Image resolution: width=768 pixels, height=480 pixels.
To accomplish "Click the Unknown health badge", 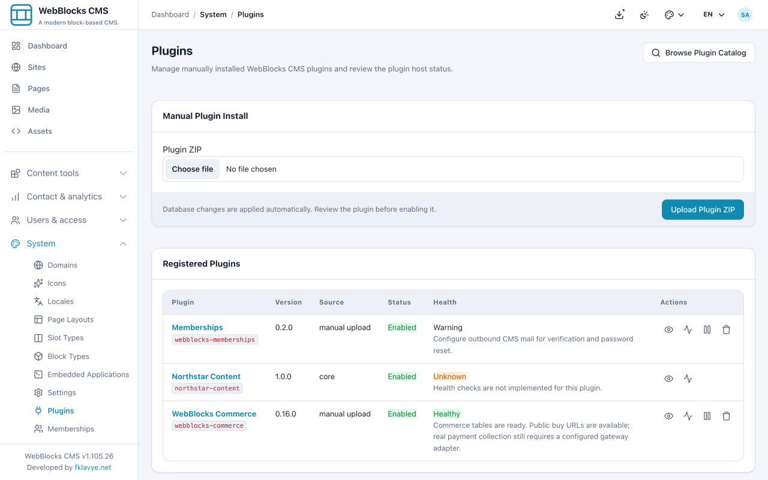I will [x=449, y=377].
